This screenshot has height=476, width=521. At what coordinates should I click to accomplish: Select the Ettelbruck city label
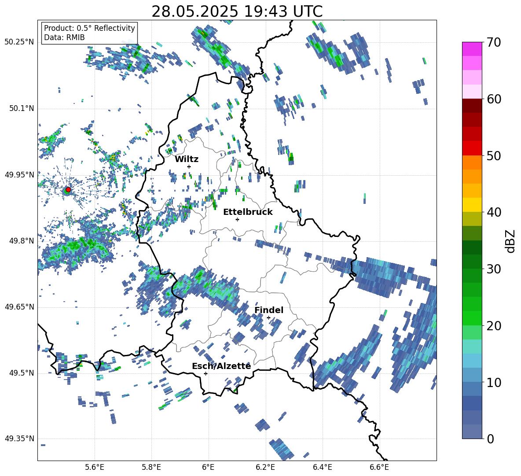click(x=248, y=212)
